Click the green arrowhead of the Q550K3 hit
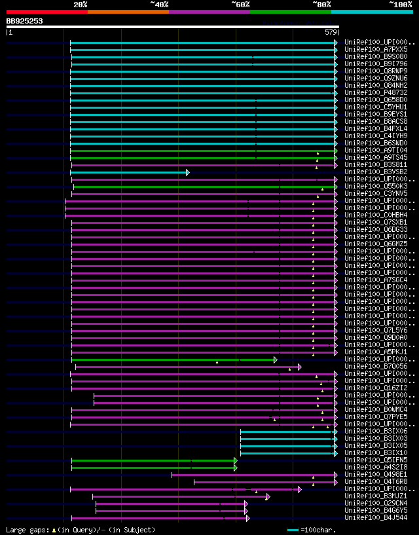Image resolution: width=419 pixels, height=535 pixels. click(336, 187)
